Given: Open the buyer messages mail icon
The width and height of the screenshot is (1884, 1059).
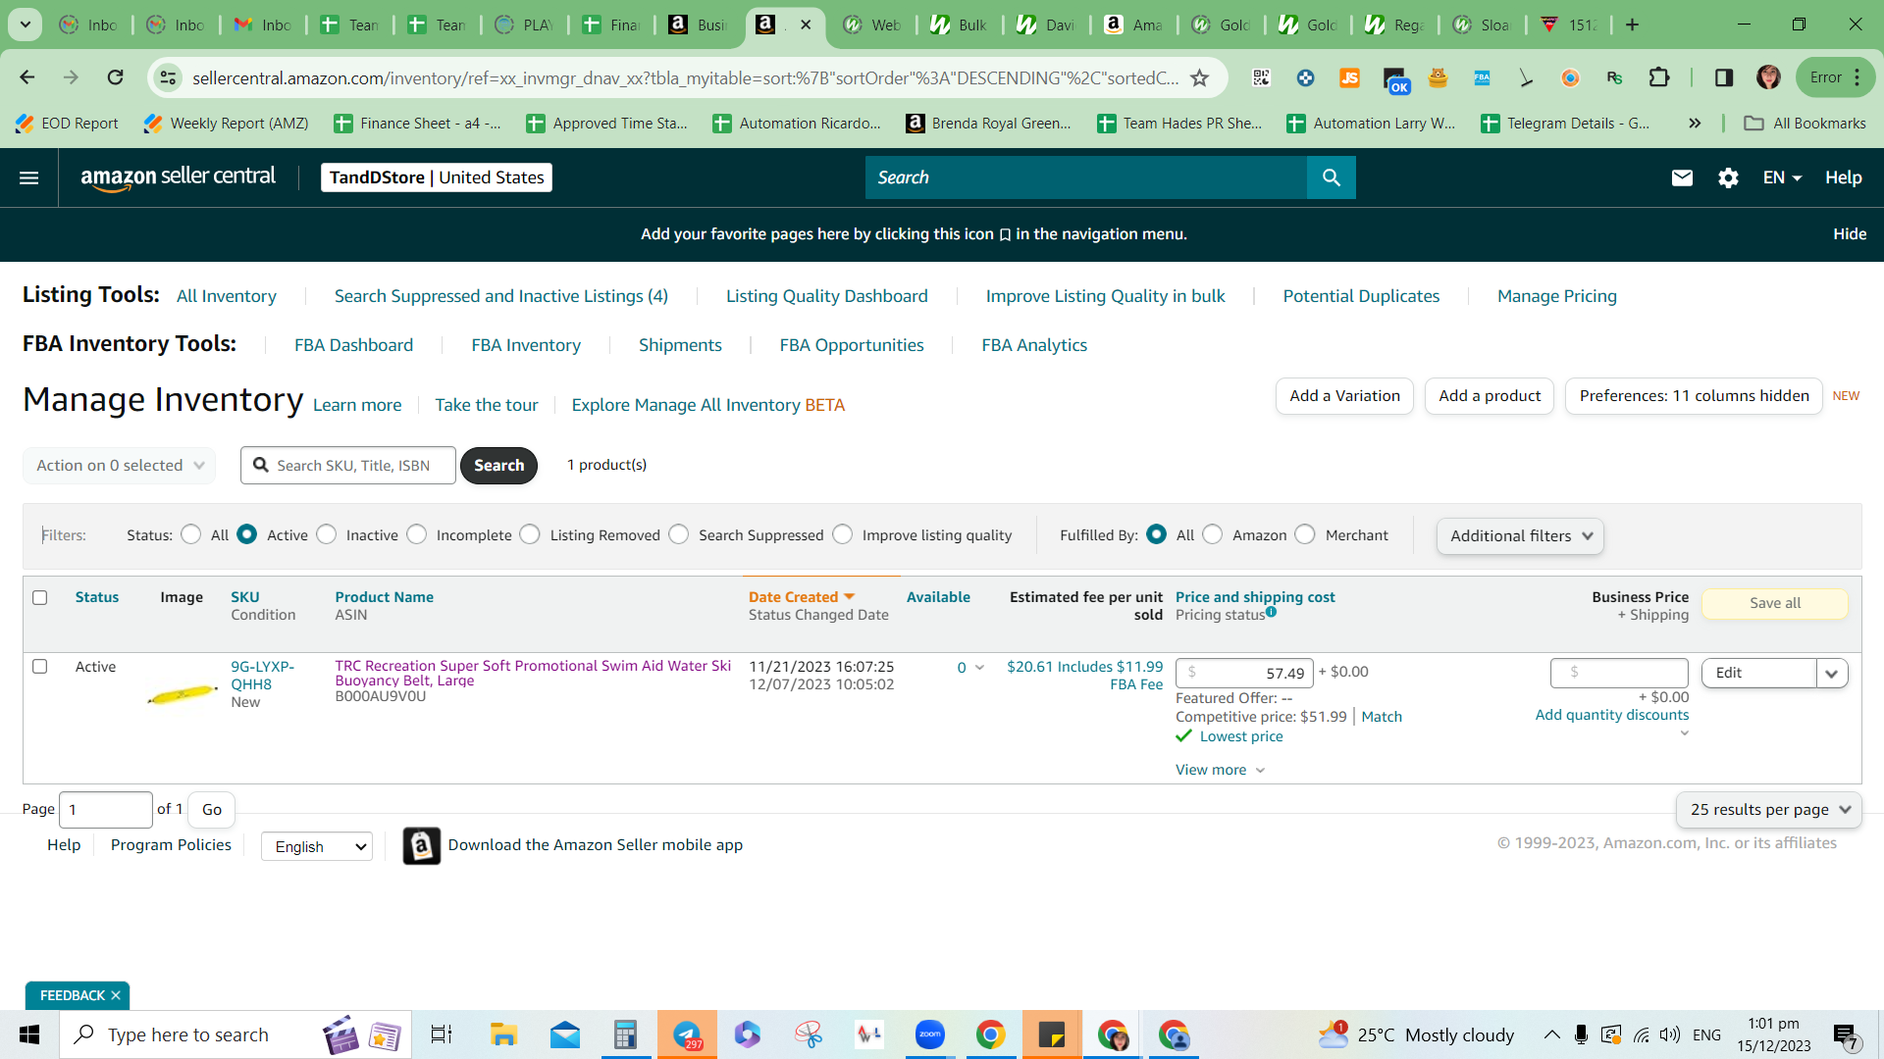Looking at the screenshot, I should coord(1682,177).
